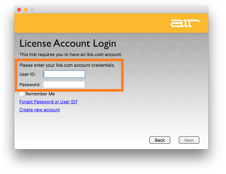This screenshot has width=226, height=174.
Task: Select the License Account Login heading
Action: click(x=68, y=43)
